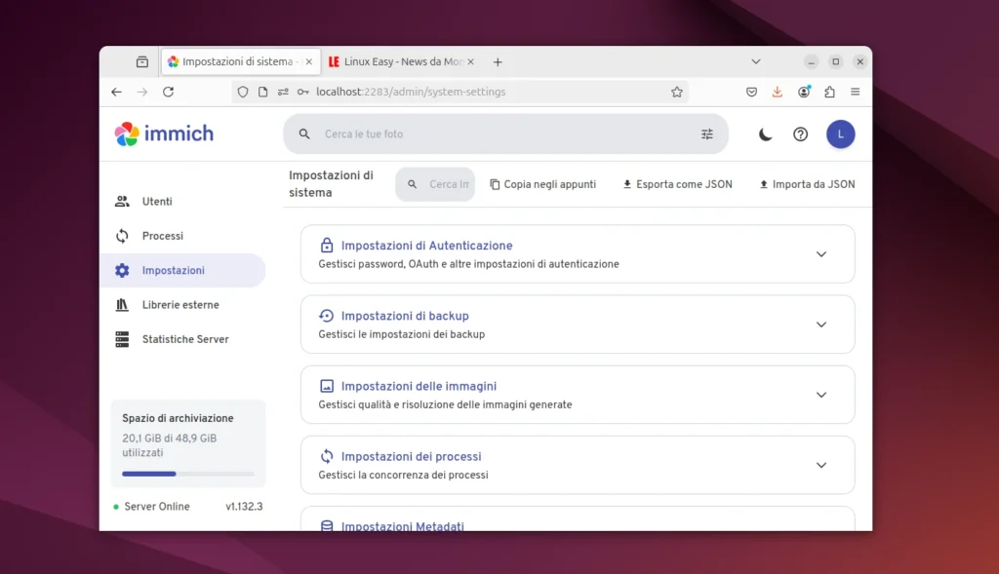Click the Spazio di archiviazione heading
Image resolution: width=999 pixels, height=574 pixels.
click(x=178, y=418)
